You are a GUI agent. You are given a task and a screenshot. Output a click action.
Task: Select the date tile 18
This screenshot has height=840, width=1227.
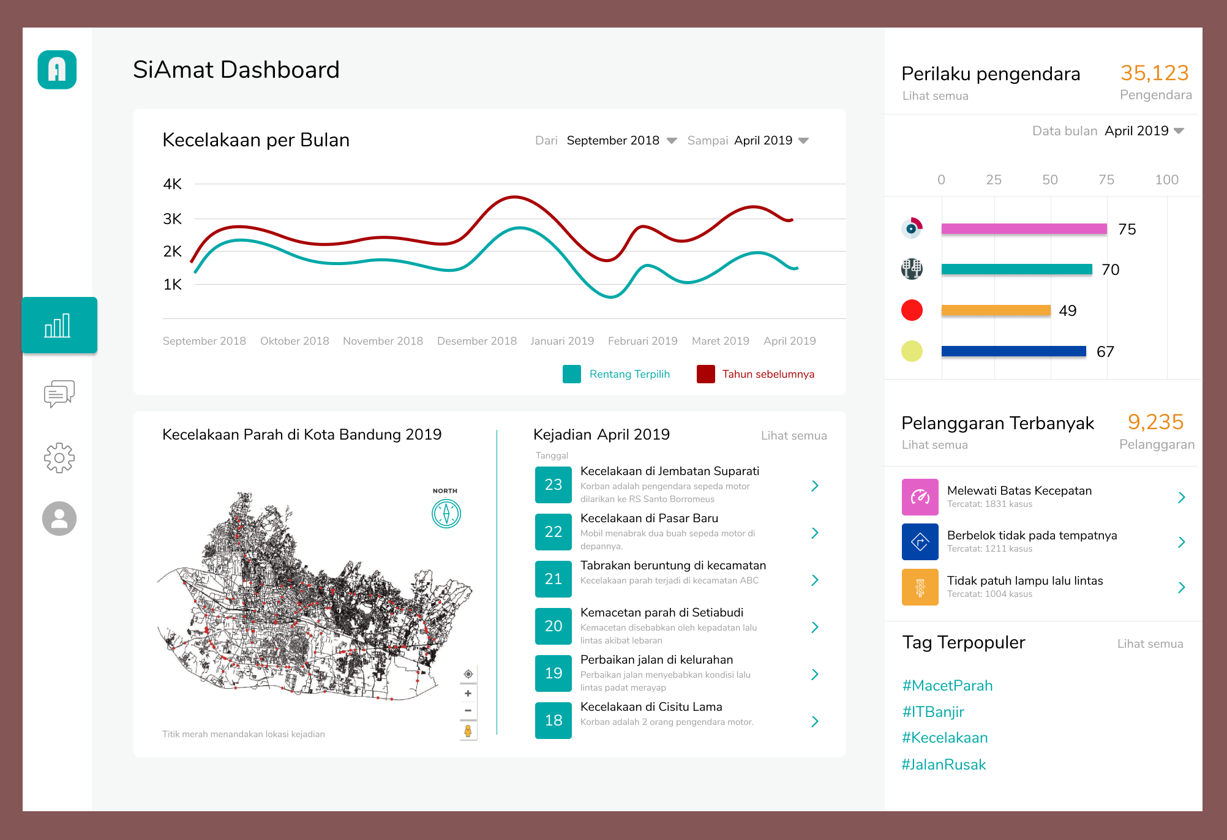(553, 720)
